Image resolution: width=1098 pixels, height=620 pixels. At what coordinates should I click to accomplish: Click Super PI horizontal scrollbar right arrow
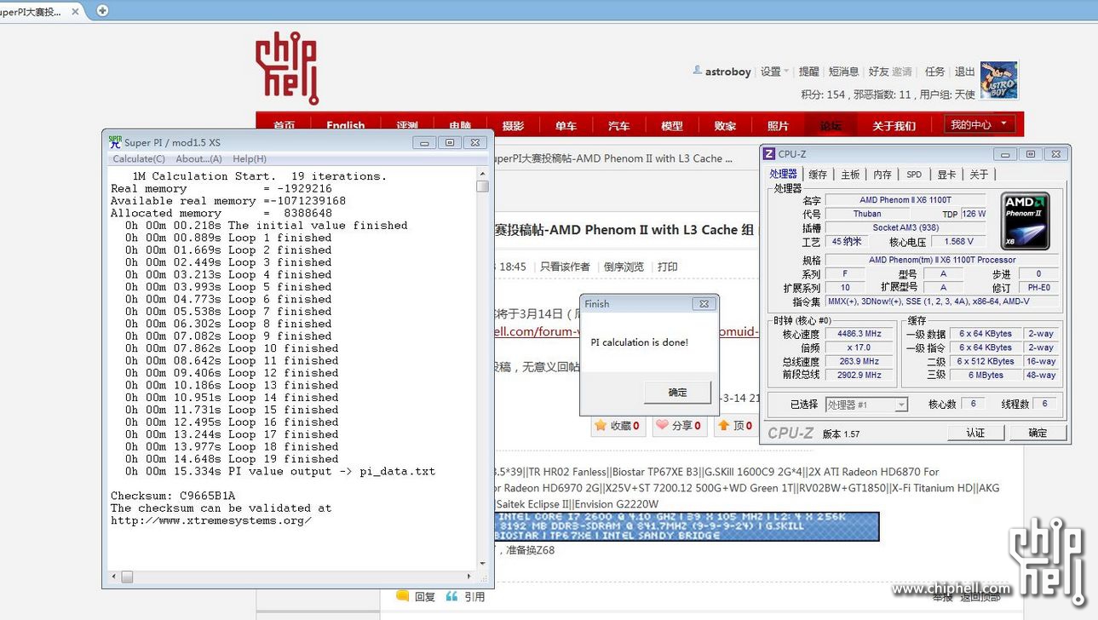469,577
